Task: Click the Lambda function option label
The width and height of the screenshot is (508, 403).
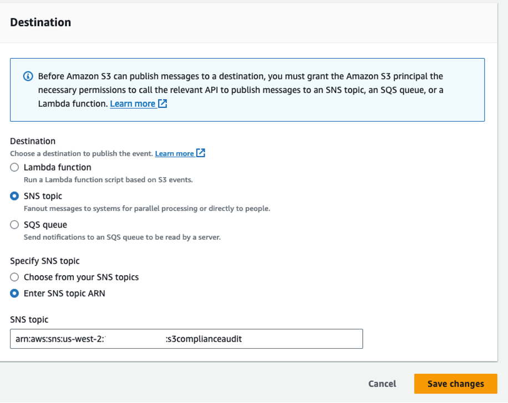Action: point(56,167)
